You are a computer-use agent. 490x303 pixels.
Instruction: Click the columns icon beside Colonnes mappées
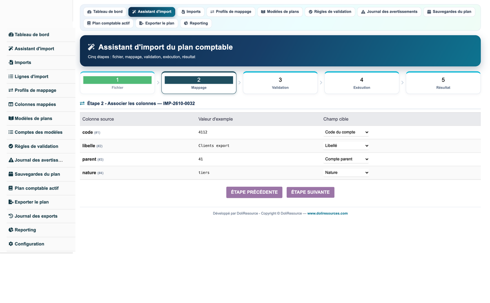click(x=11, y=104)
